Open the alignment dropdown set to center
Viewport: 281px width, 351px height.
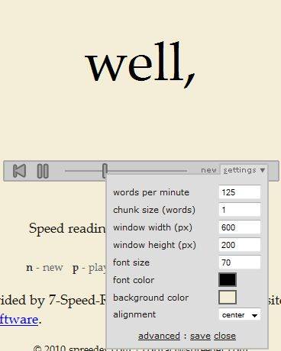[240, 315]
